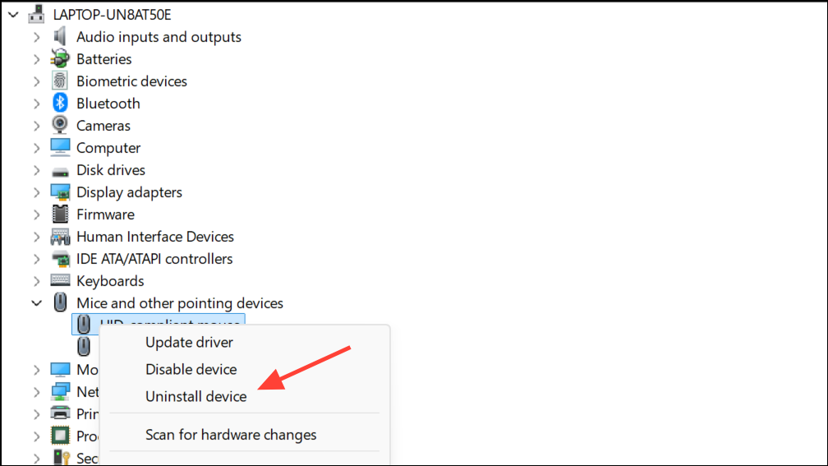828x466 pixels.
Task: Expand the Bluetooth category chevron
Action: coord(36,104)
